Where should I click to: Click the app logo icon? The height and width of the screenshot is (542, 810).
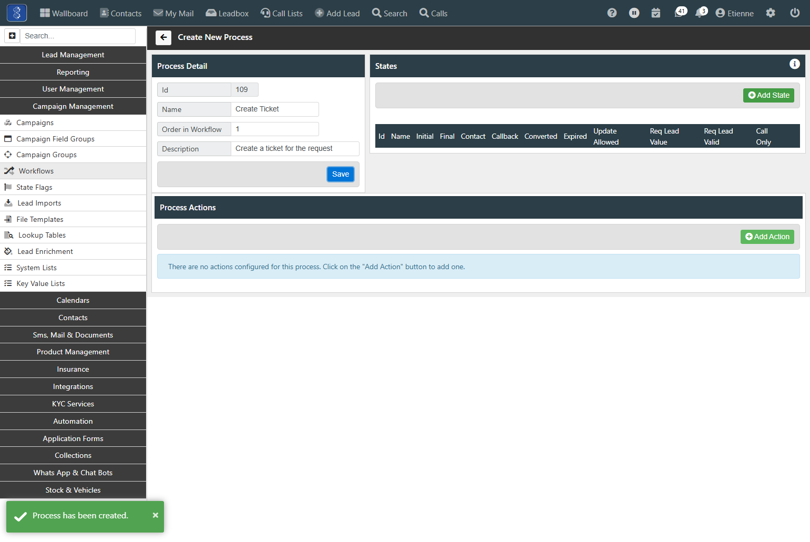[17, 13]
